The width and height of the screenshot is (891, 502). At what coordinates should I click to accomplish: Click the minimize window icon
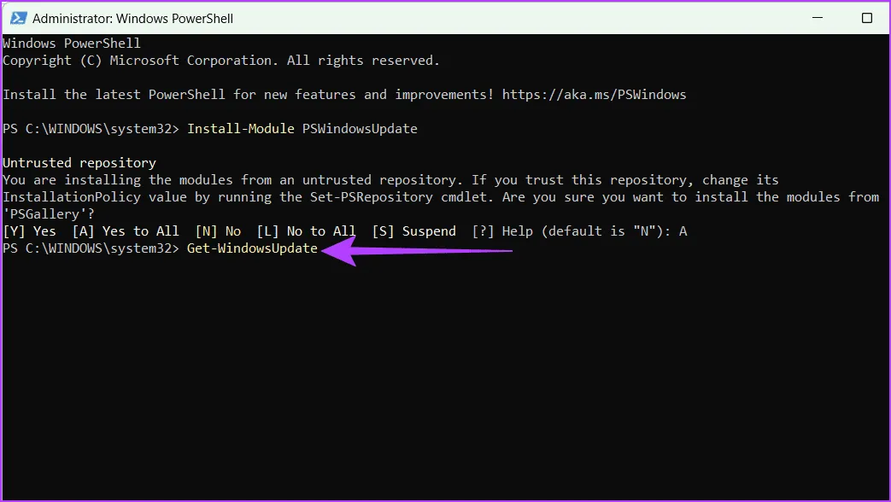[x=818, y=17]
